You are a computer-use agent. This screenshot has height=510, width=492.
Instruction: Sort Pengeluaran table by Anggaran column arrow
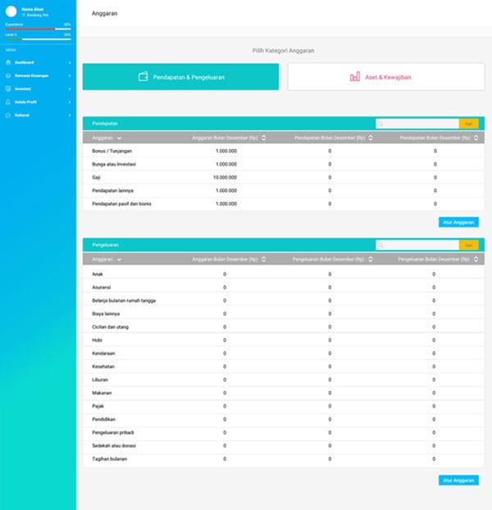[119, 259]
